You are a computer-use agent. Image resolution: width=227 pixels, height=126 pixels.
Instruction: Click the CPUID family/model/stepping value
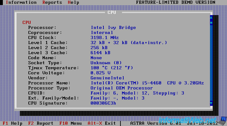click(x=137, y=93)
